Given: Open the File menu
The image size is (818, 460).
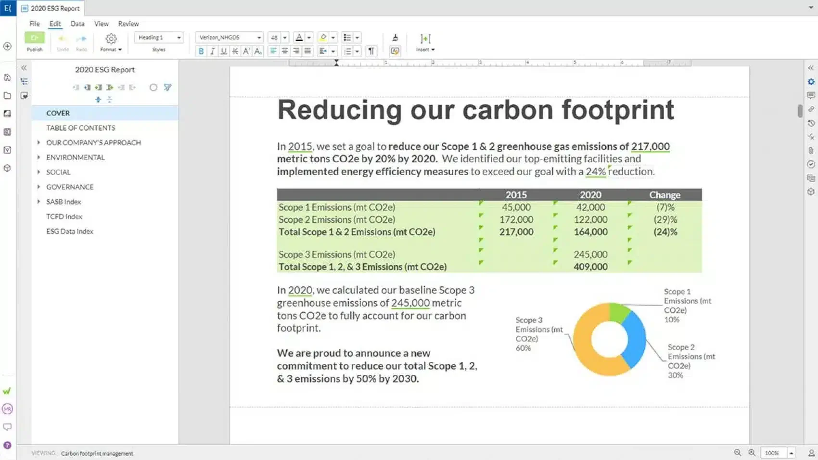Looking at the screenshot, I should pyautogui.click(x=35, y=24).
